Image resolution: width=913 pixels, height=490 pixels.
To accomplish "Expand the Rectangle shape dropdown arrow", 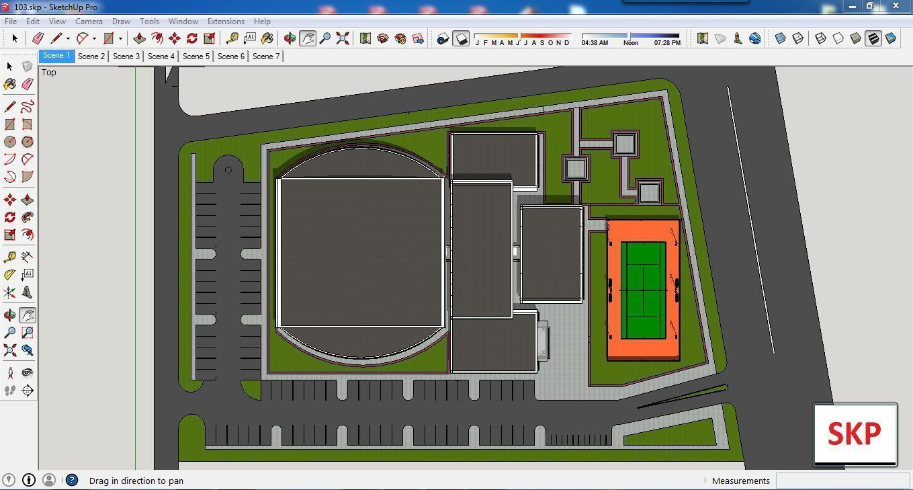I will tap(120, 39).
